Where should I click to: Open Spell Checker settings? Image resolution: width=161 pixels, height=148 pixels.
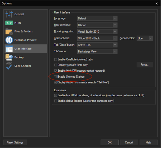tap(26, 66)
